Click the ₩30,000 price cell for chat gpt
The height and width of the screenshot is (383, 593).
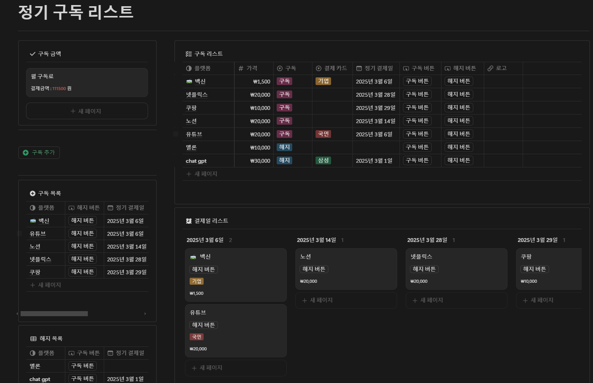[x=254, y=161]
